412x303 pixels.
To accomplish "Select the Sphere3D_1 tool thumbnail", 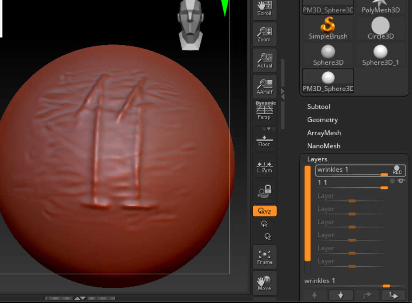I will [x=380, y=55].
